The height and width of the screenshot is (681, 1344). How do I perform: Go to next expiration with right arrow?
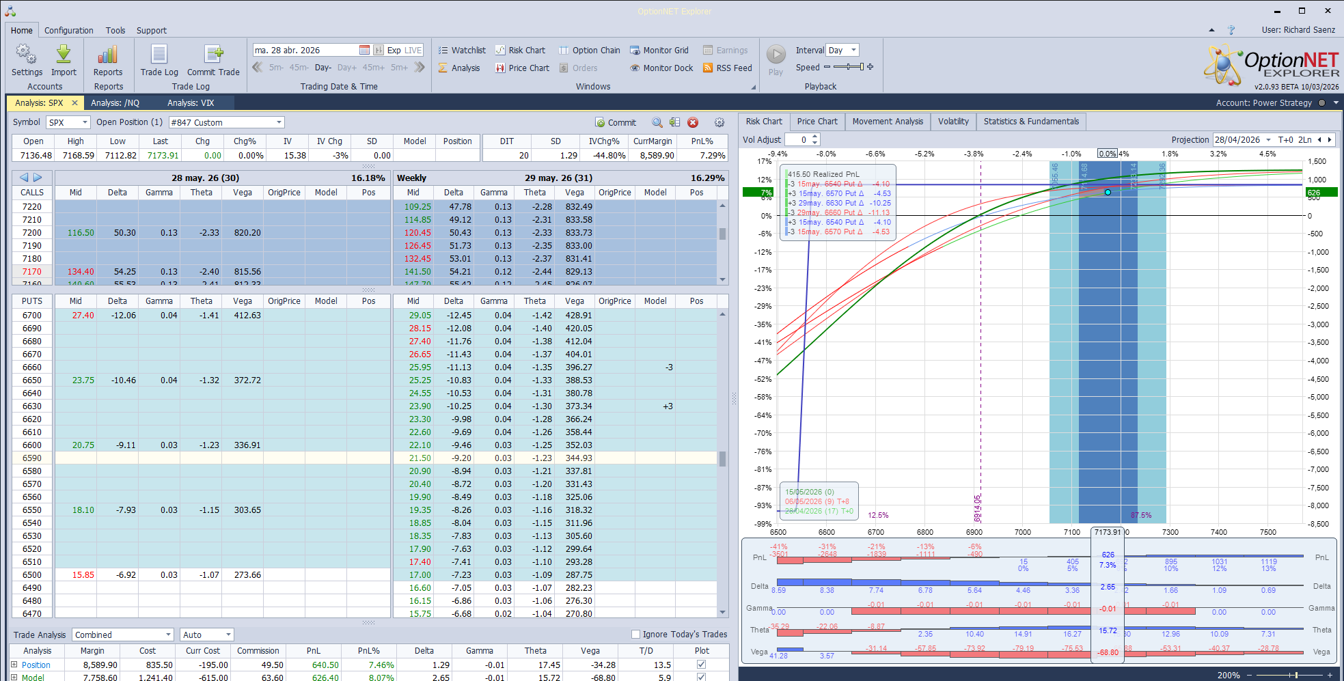(x=38, y=178)
